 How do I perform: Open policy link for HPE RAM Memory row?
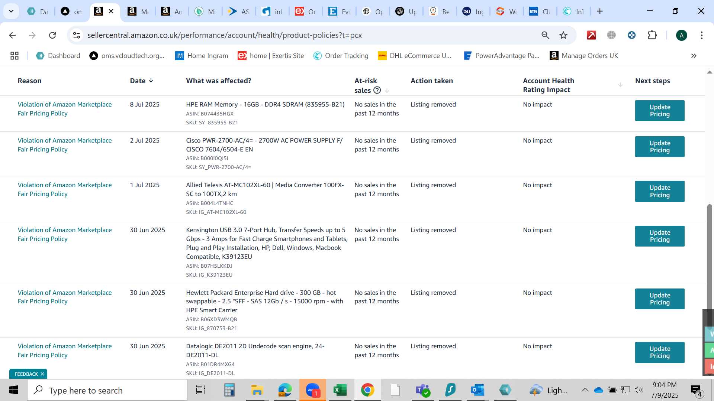pos(65,109)
